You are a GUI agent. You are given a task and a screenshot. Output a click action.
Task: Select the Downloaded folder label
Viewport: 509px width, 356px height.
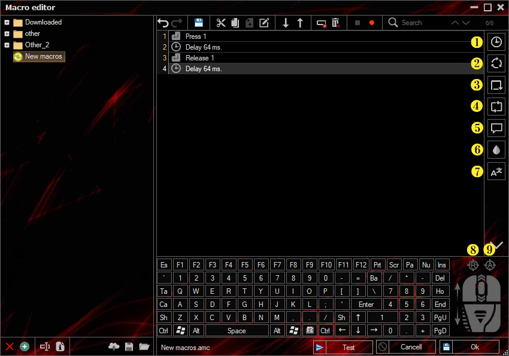(x=44, y=22)
